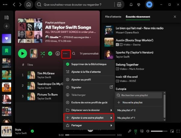The image size is (181, 138).
Task: Click the playlist submenu scrollbar
Action: (165, 106)
